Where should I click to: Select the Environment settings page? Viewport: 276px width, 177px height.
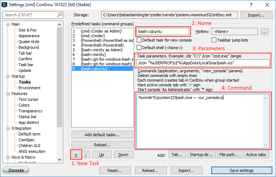(x=29, y=88)
